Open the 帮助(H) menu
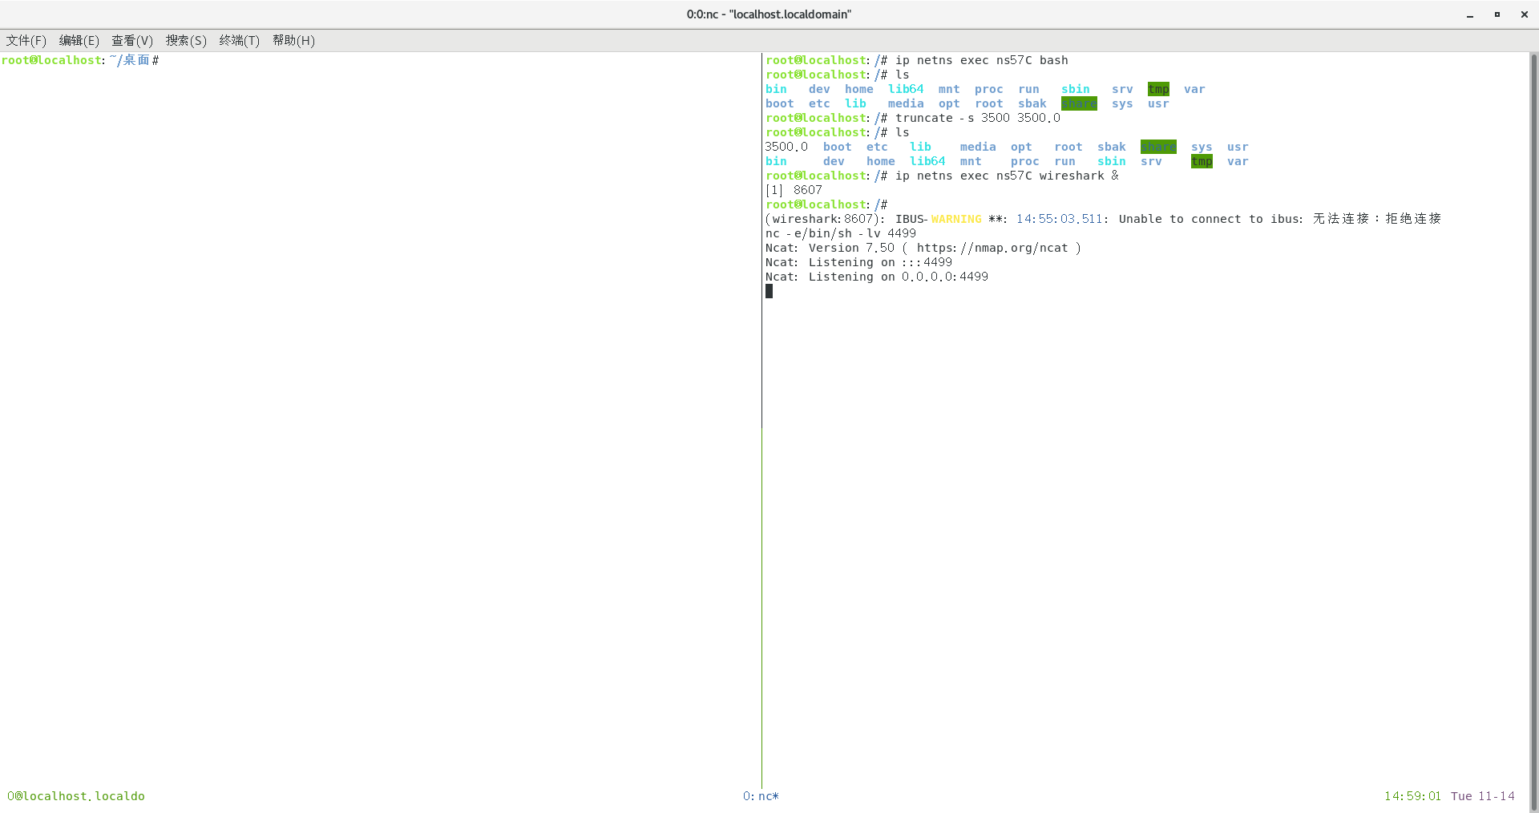This screenshot has width=1539, height=813. tap(293, 40)
